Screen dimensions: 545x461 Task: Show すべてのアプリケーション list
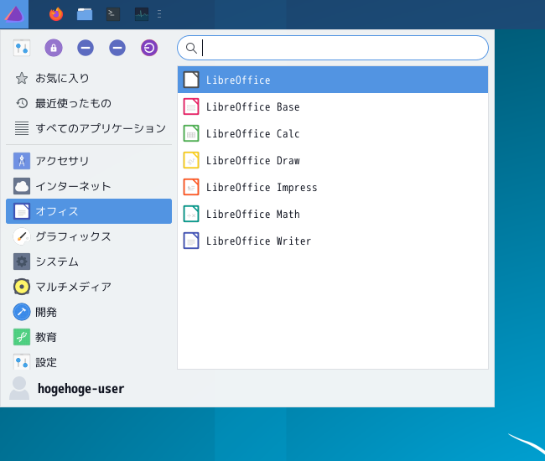(89, 128)
